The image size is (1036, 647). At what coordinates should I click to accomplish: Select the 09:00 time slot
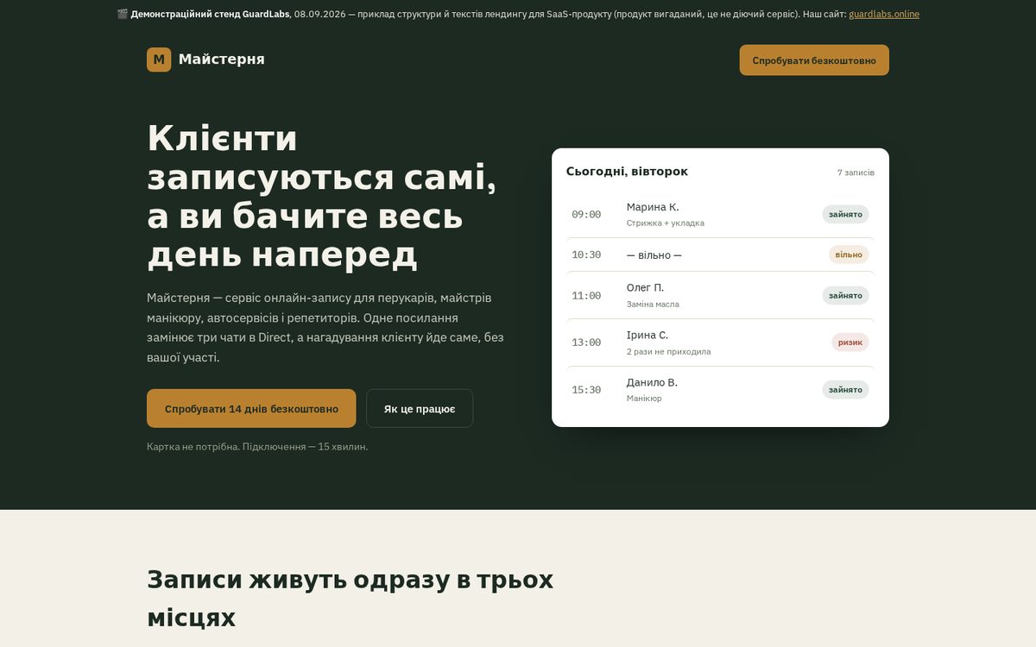(586, 214)
